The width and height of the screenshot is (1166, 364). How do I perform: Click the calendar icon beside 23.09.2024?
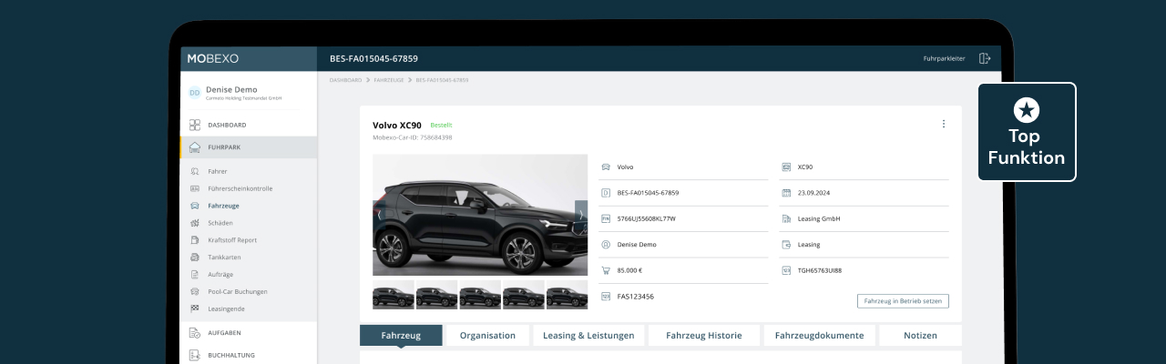[786, 193]
